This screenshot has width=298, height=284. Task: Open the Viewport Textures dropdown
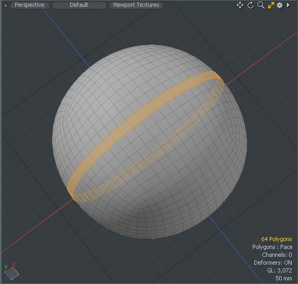pos(136,5)
